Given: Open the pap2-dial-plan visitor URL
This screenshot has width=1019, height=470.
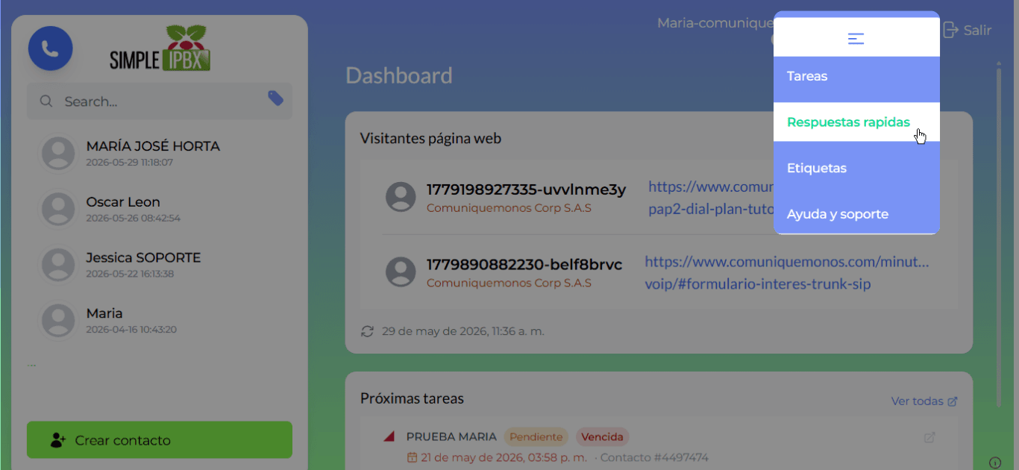Looking at the screenshot, I should (x=711, y=198).
